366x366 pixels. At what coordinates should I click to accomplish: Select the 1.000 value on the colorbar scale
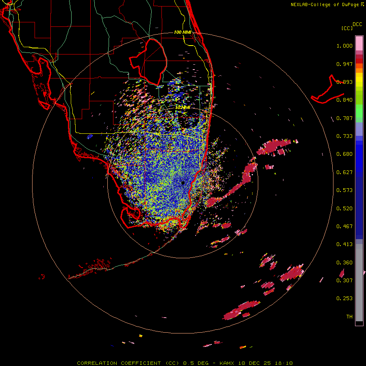[344, 46]
